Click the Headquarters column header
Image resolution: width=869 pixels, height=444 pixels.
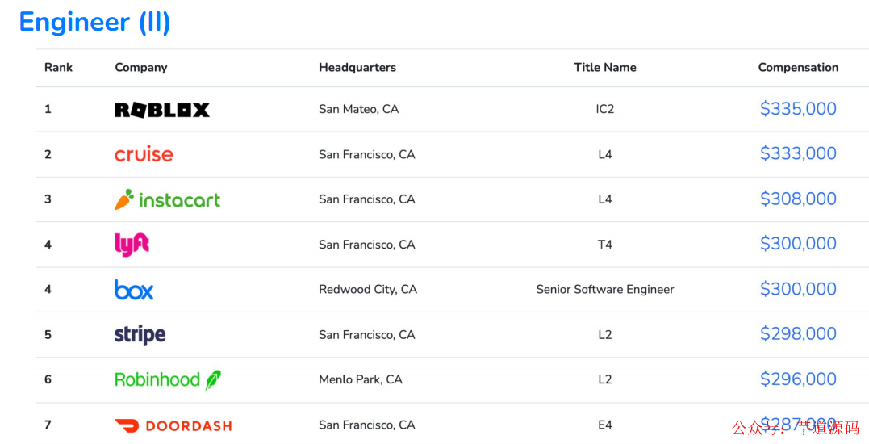click(x=357, y=68)
